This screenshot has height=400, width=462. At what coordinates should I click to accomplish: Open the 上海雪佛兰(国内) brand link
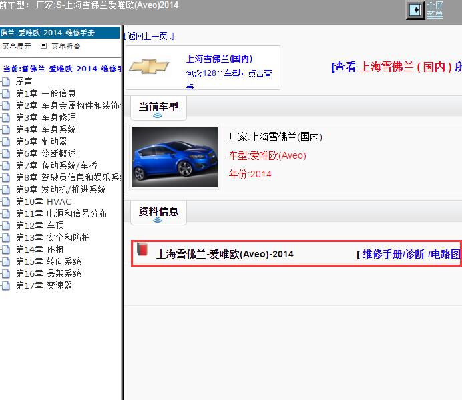tap(219, 59)
